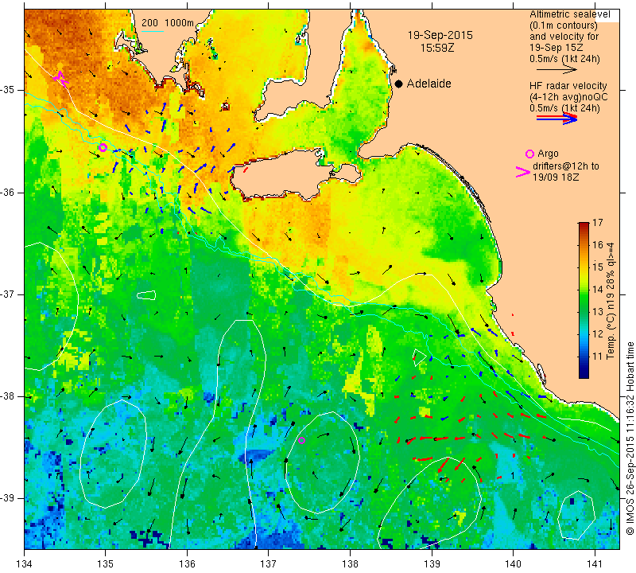Click the temperature colorbar at the red end near 17
Image resolution: width=636 pixels, height=573 pixels.
pos(584,225)
